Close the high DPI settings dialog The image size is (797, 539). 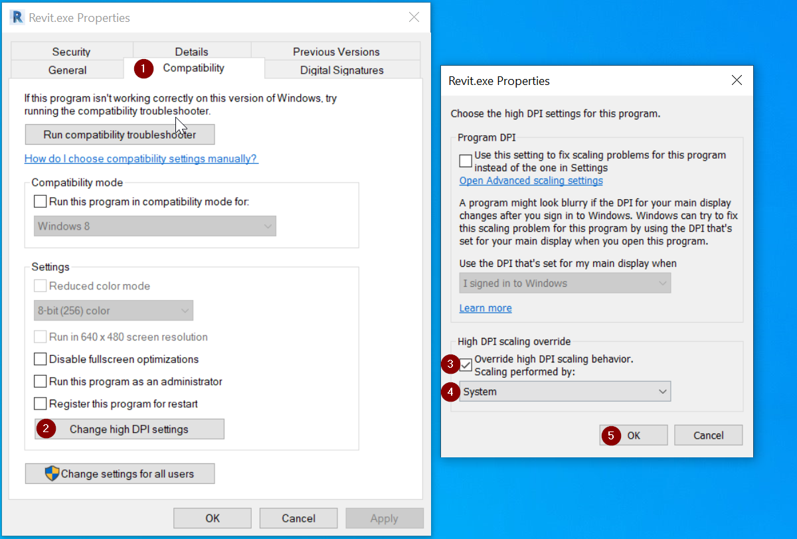(737, 80)
